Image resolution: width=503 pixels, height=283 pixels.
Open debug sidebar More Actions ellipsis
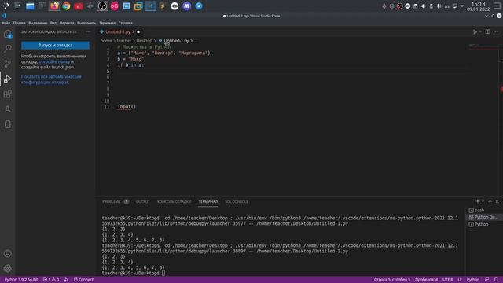[x=88, y=31]
